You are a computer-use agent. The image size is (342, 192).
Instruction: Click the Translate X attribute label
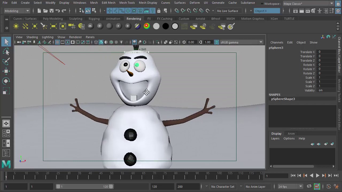[307, 52]
